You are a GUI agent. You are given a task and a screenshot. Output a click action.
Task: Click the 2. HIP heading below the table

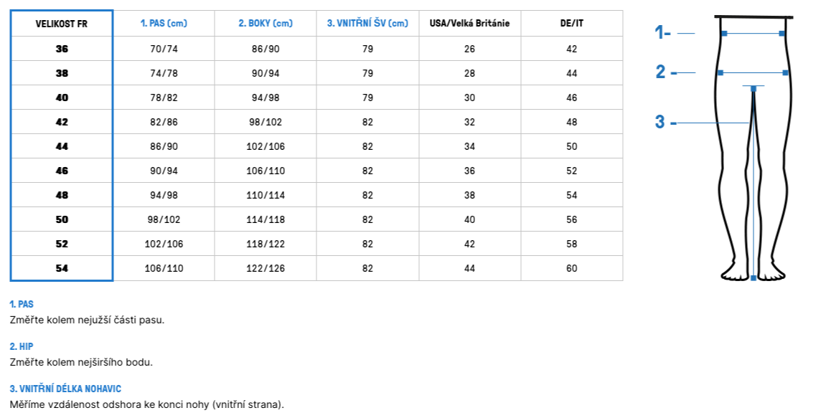coord(22,346)
